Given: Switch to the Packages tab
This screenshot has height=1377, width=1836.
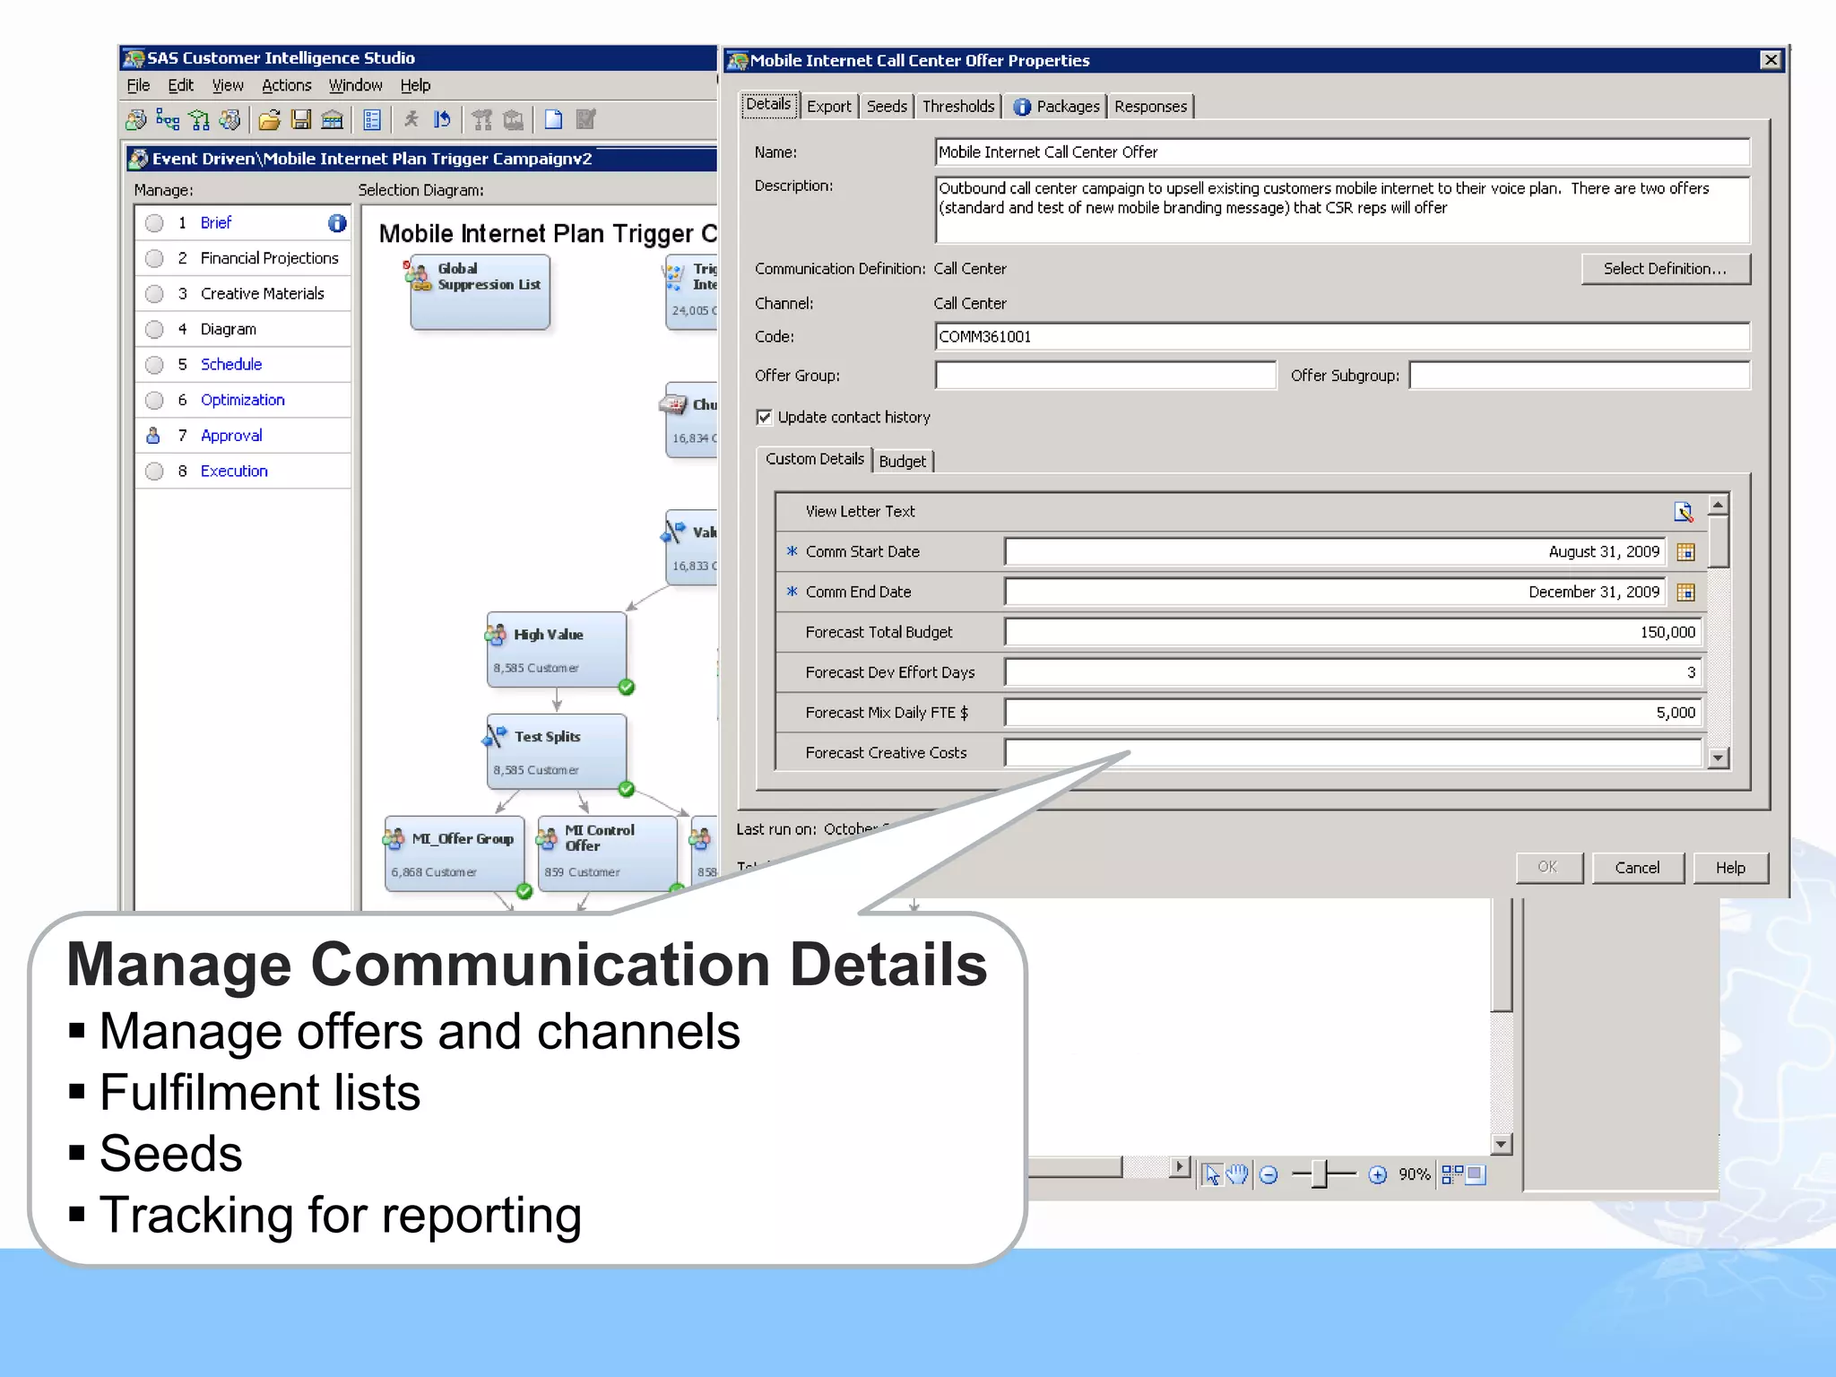Looking at the screenshot, I should click(1056, 107).
